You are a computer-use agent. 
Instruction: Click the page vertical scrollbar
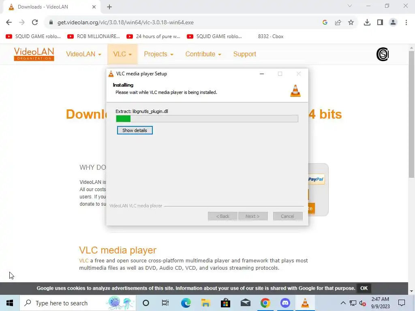[x=411, y=114]
